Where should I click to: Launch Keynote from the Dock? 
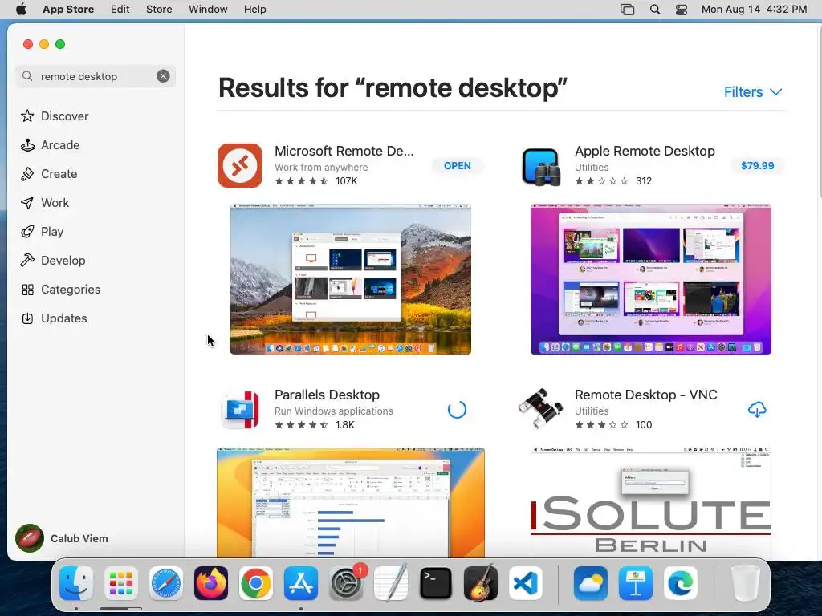click(x=636, y=583)
